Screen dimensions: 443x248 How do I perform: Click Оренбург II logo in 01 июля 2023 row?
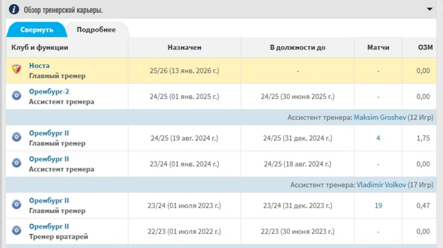pos(16,204)
